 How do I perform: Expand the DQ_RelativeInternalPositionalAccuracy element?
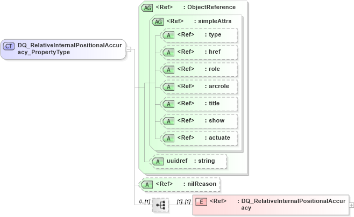(351, 205)
